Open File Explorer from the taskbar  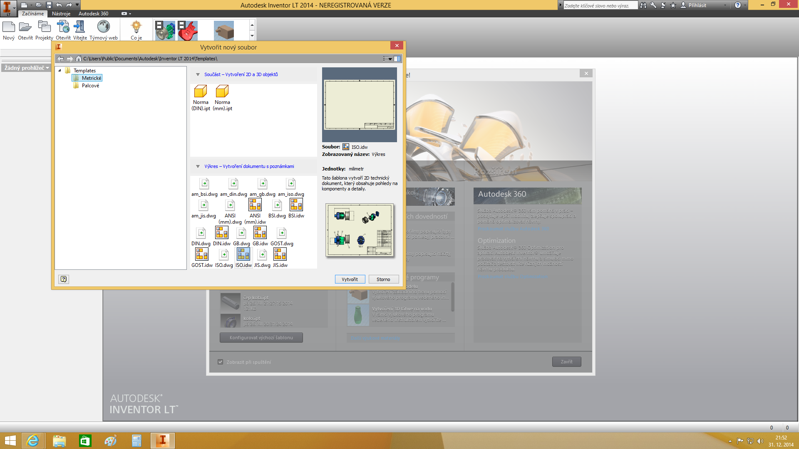(x=59, y=441)
